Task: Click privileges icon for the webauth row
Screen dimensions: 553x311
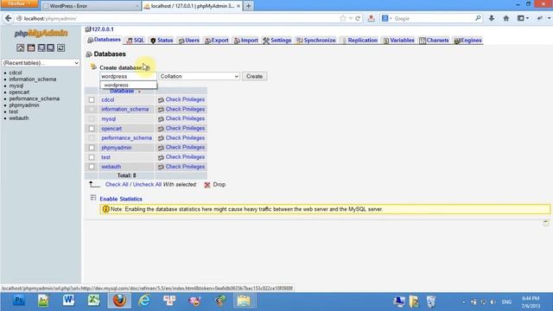Action: pyautogui.click(x=161, y=167)
